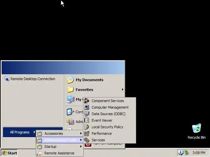Click the Local Security Policy icon

pyautogui.click(x=87, y=127)
